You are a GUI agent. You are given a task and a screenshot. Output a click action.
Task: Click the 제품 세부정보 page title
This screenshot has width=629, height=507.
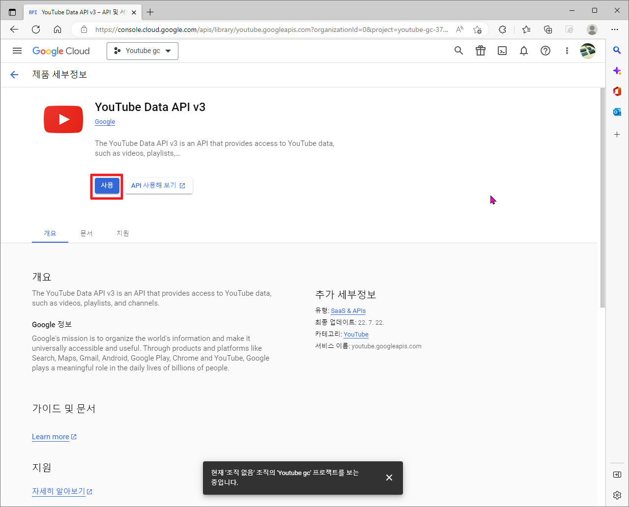[x=59, y=75]
